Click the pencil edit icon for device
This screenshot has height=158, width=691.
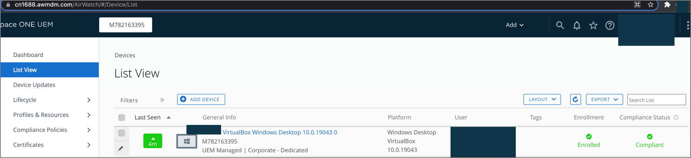click(x=121, y=148)
